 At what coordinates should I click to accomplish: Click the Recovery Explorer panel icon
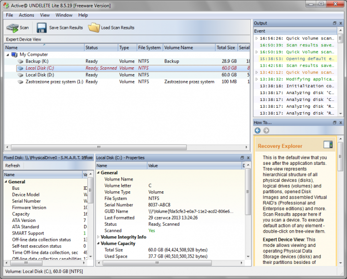[x=328, y=145]
